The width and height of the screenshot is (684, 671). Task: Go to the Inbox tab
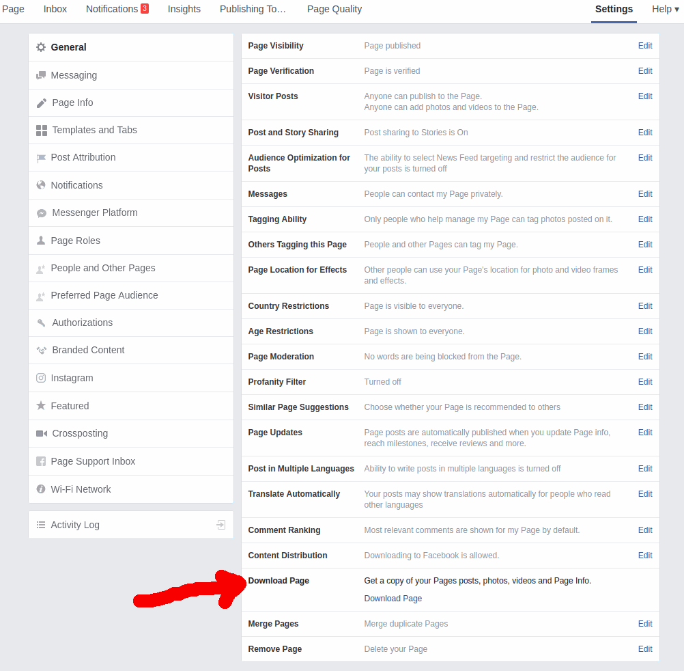[x=55, y=9]
